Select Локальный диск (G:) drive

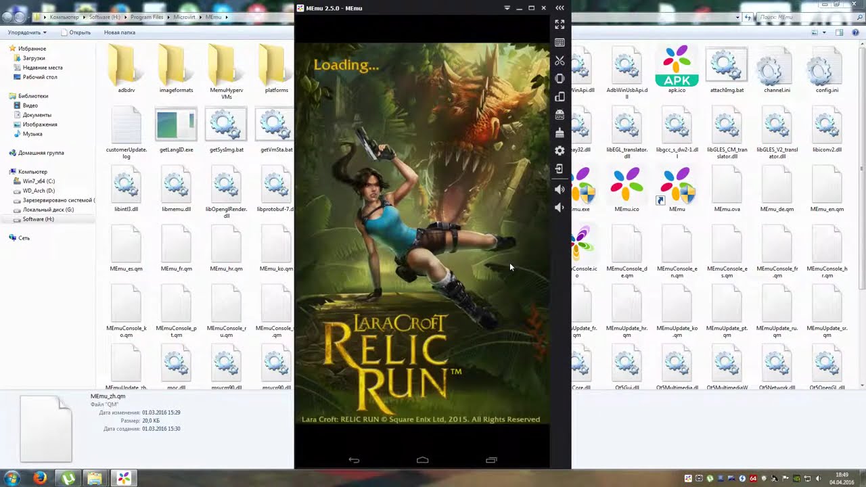point(48,210)
